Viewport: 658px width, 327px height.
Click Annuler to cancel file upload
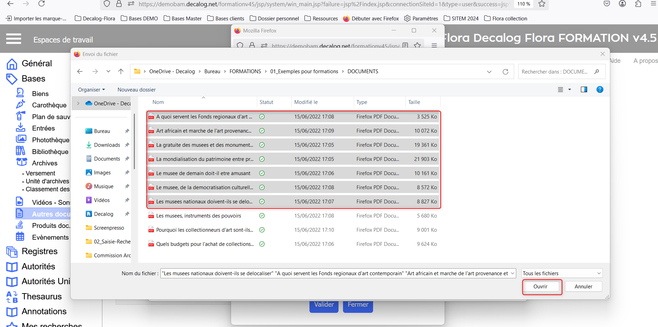pos(583,287)
